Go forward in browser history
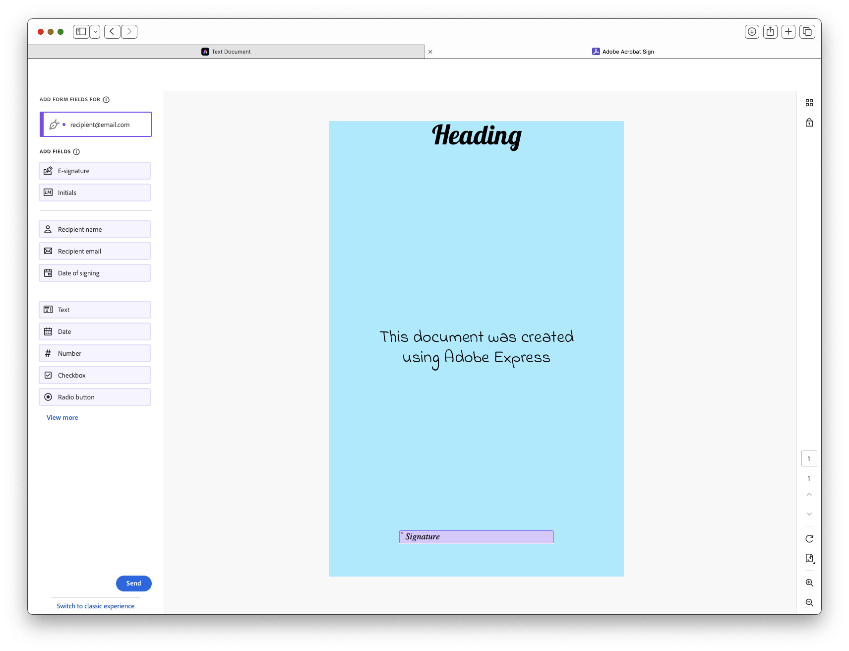849x651 pixels. [x=129, y=32]
